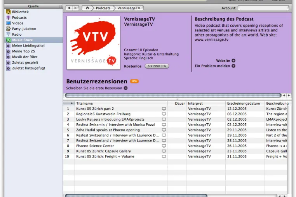Select Zaha Hadid speaks at Phaeno opening
The image size is (296, 197).
coord(108,130)
